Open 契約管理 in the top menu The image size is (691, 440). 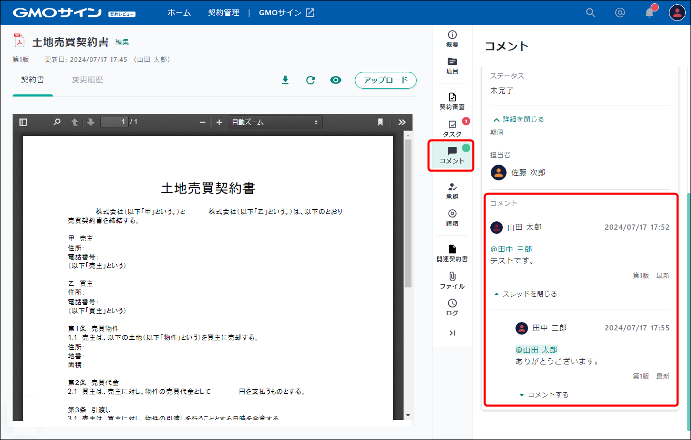point(223,13)
